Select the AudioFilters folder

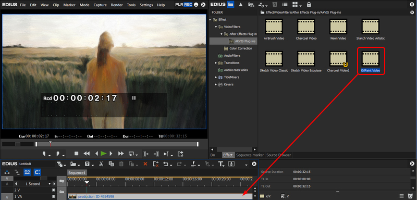click(x=232, y=56)
